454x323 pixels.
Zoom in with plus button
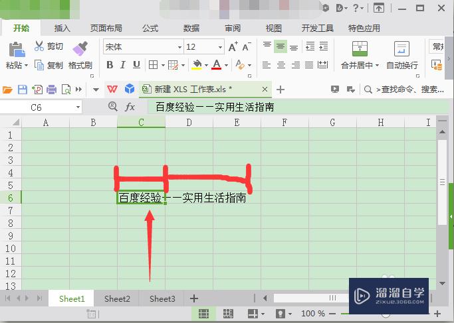coord(437,314)
